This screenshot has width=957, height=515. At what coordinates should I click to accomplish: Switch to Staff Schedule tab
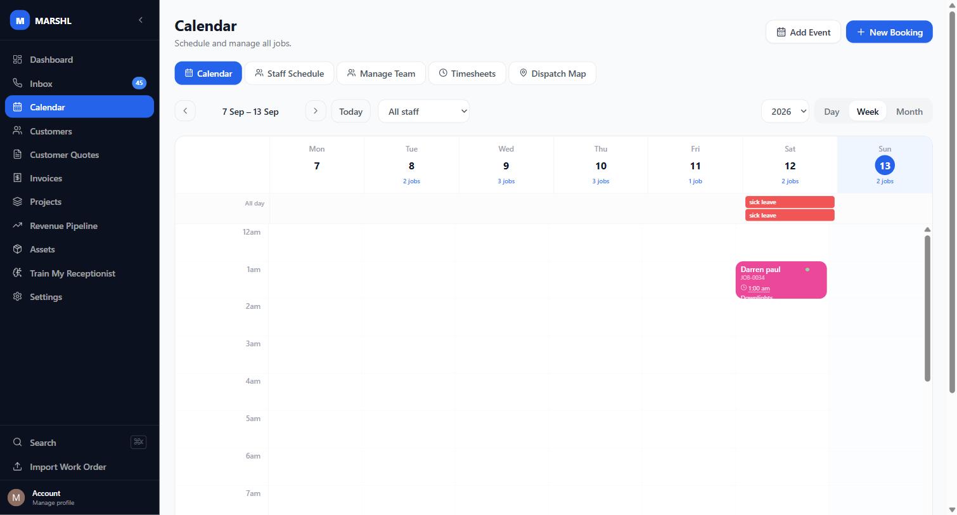pos(289,73)
